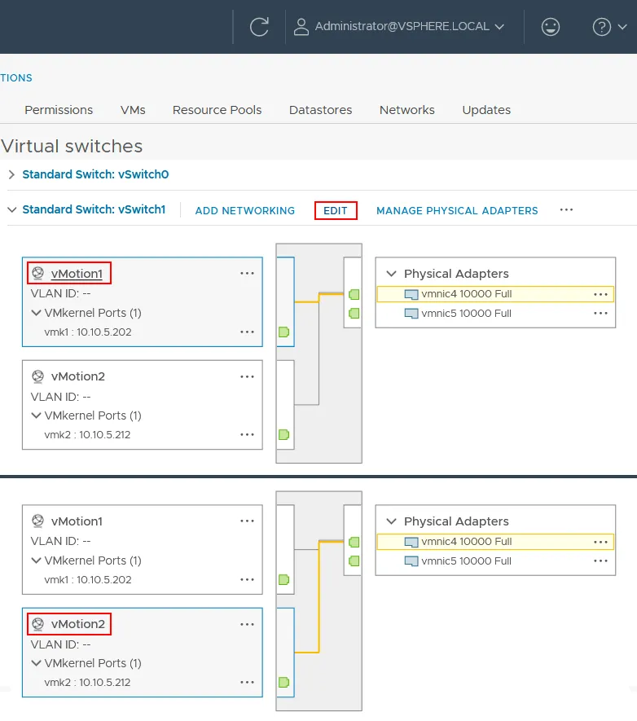Click the vMotion2 port group icon in the lower diagram
Image resolution: width=637 pixels, height=721 pixels.
[37, 624]
